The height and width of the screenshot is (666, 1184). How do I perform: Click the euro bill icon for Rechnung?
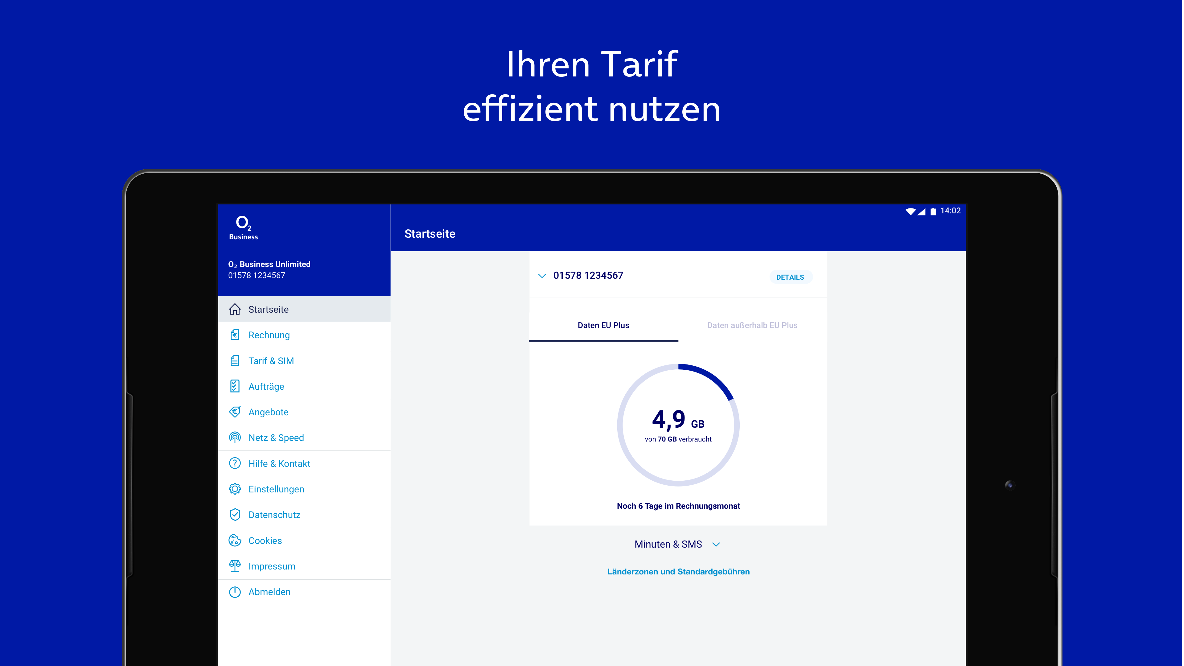tap(235, 335)
